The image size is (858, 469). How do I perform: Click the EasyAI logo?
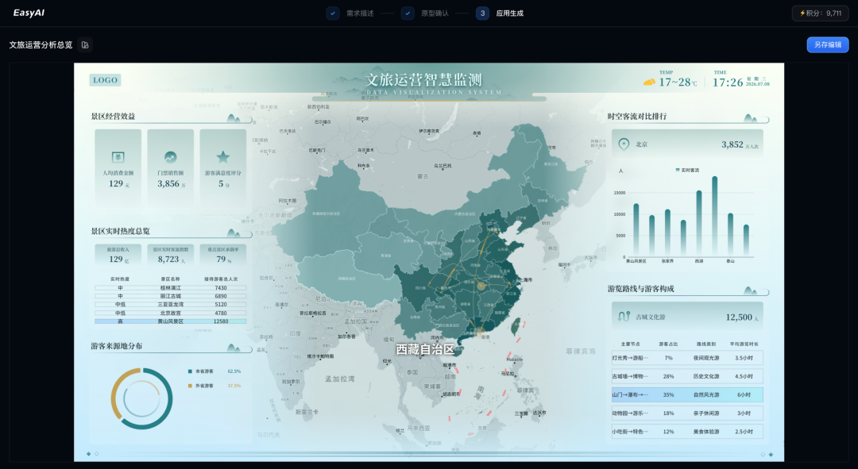click(29, 13)
